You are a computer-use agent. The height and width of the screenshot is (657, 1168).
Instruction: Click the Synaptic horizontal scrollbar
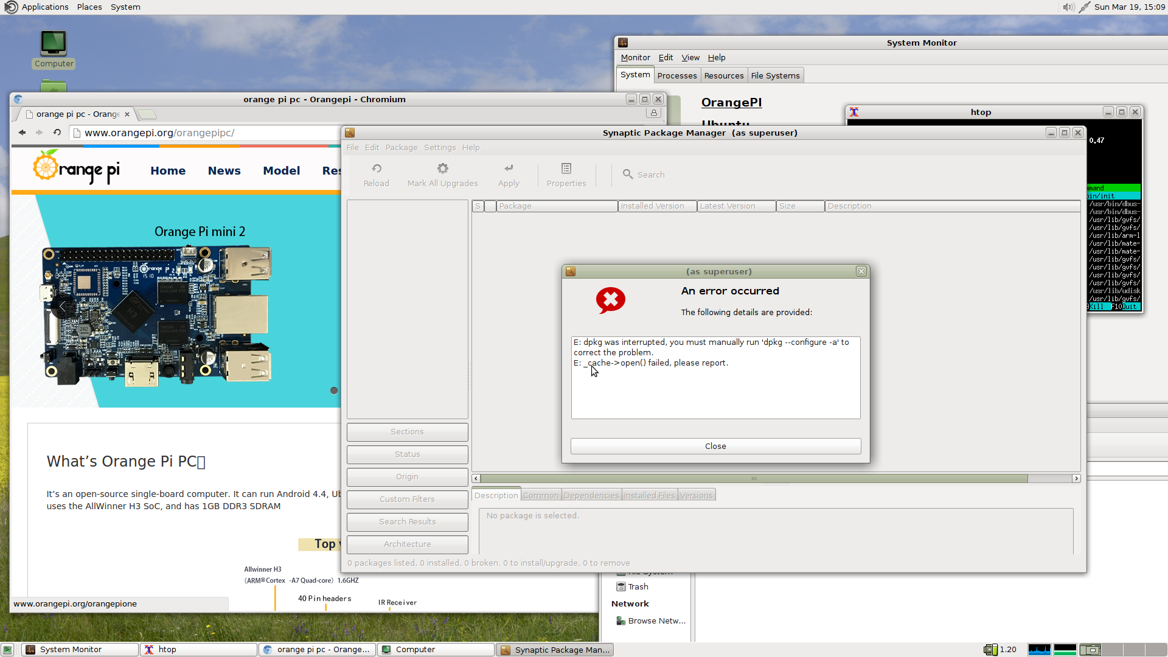tap(754, 478)
